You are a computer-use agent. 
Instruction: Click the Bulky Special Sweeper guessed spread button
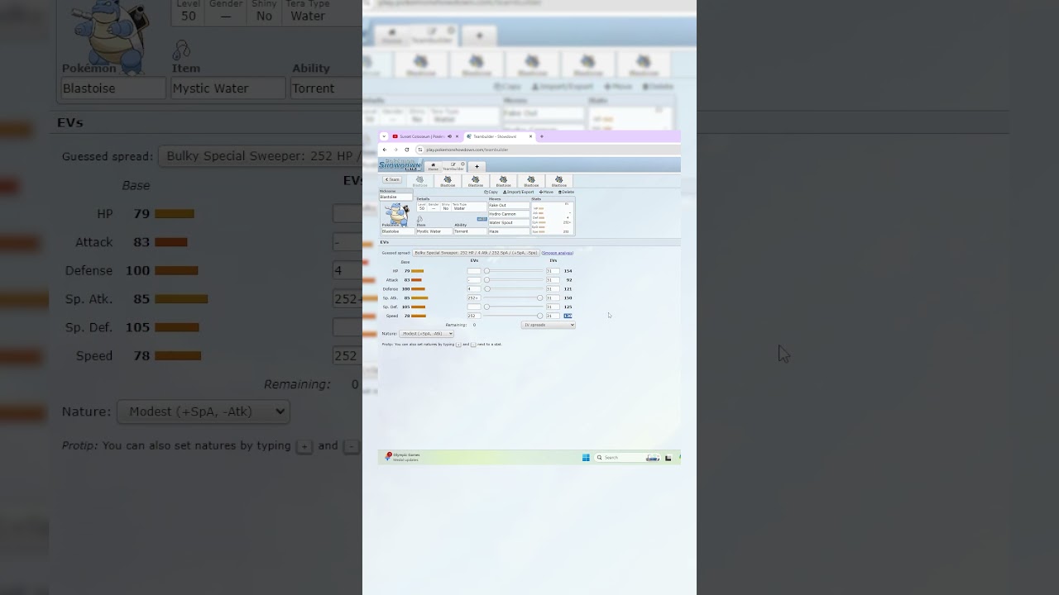[475, 253]
